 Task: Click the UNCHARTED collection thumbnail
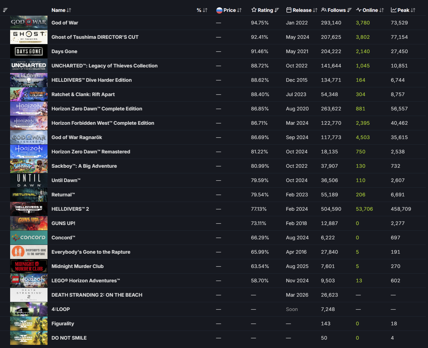(x=29, y=66)
